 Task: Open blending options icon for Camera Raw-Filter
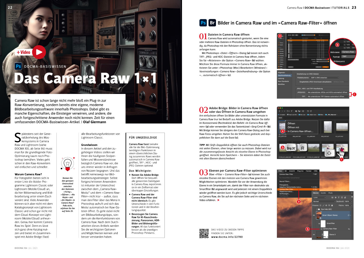(x=349, y=229)
